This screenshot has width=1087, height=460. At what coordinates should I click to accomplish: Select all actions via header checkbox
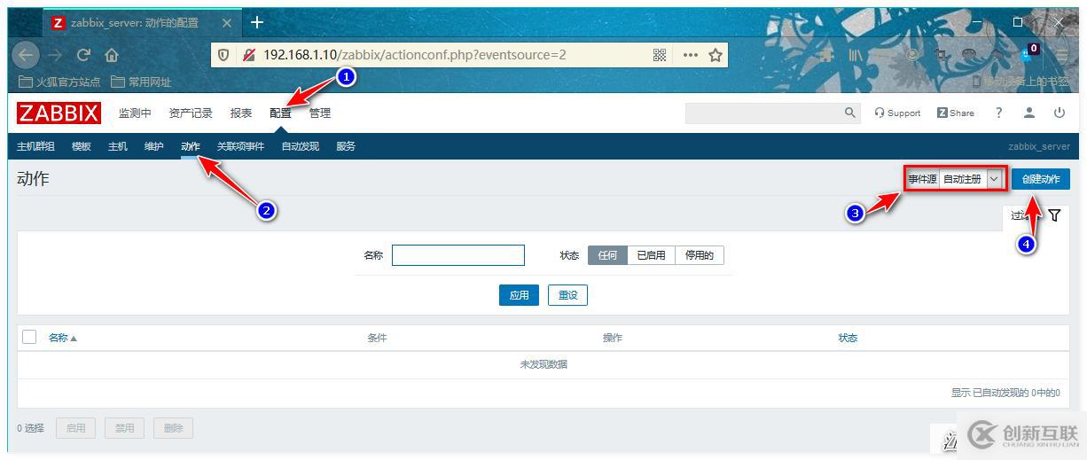click(29, 337)
